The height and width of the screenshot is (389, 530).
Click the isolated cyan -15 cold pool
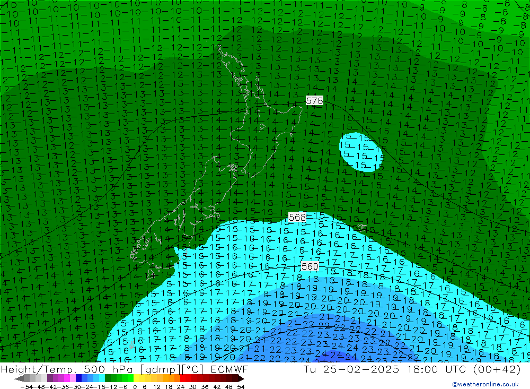[360, 152]
